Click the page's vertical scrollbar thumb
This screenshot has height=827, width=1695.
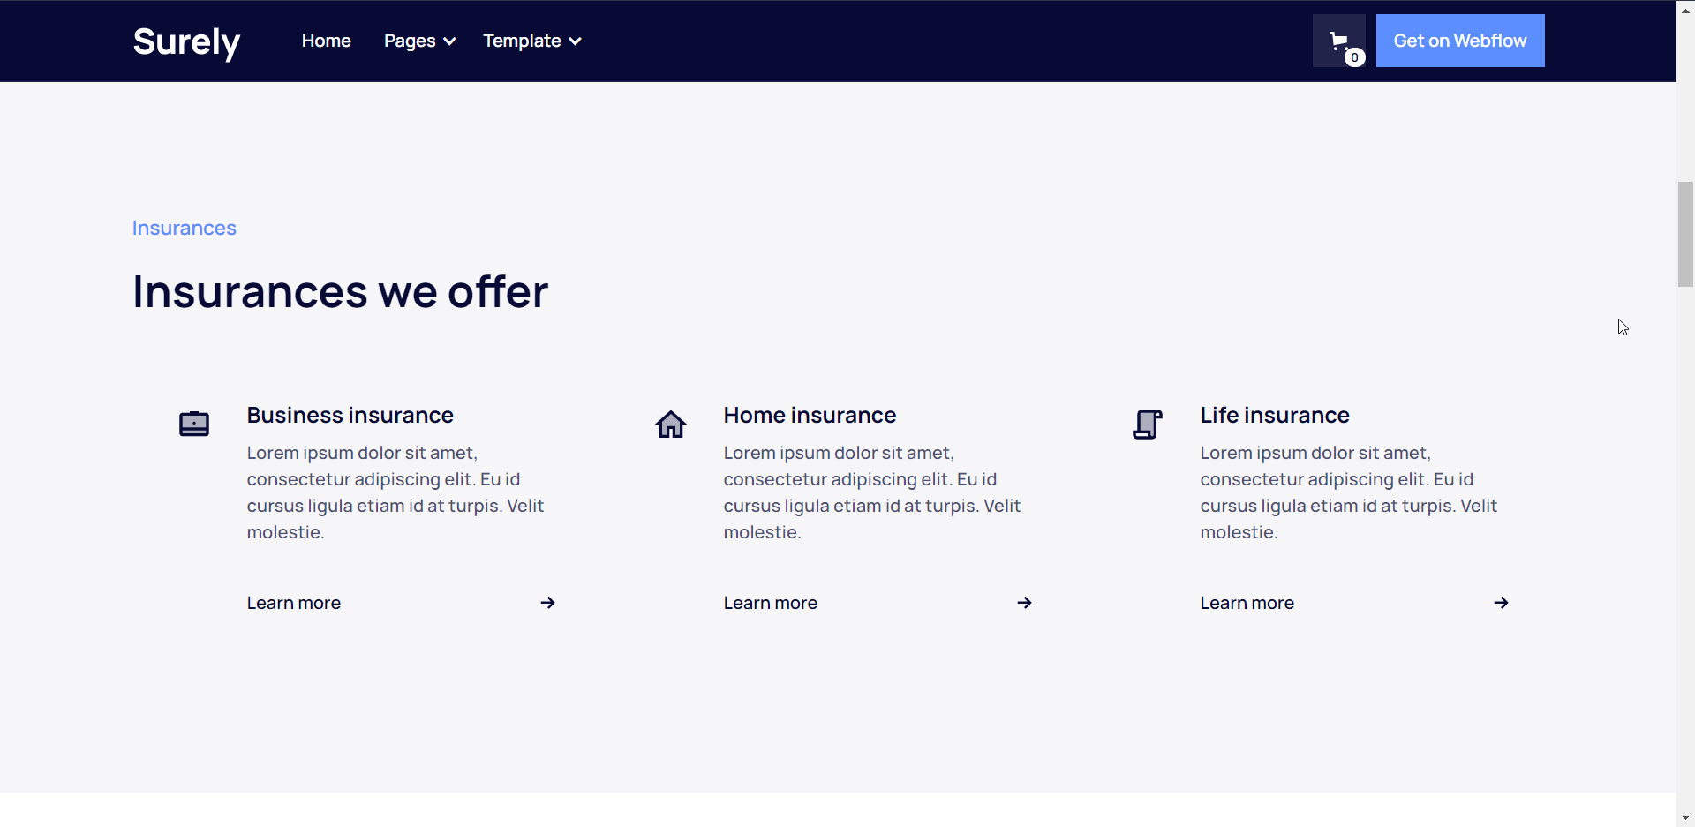[1685, 234]
